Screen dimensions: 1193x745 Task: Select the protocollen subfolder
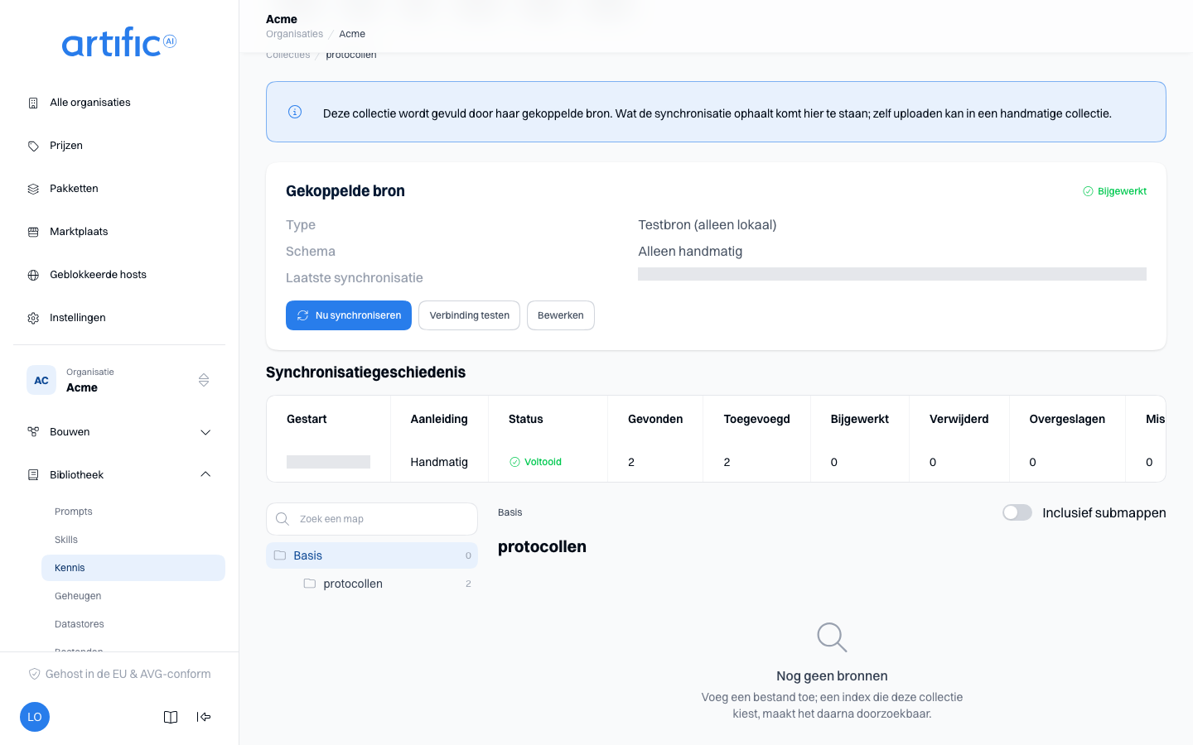pos(387,584)
